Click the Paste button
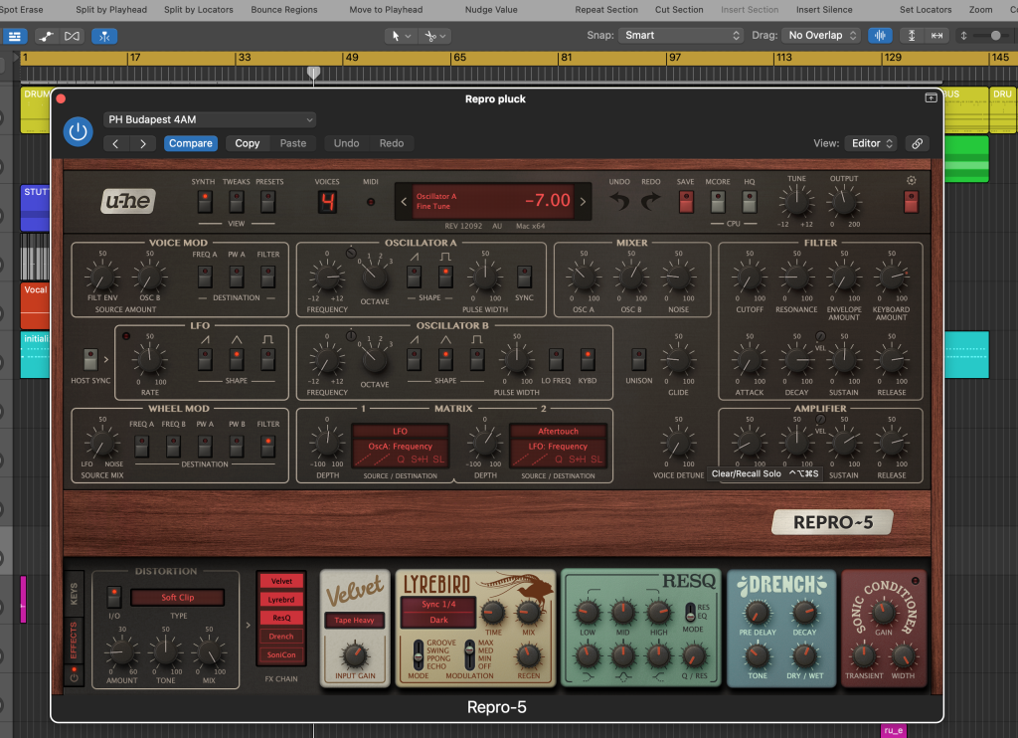The height and width of the screenshot is (738, 1018). pyautogui.click(x=293, y=143)
